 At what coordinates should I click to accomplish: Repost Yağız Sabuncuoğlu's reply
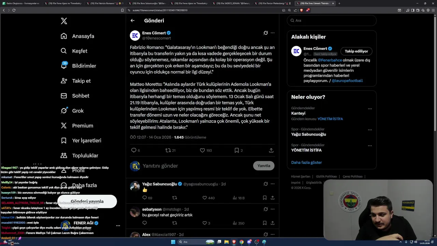pos(174,197)
